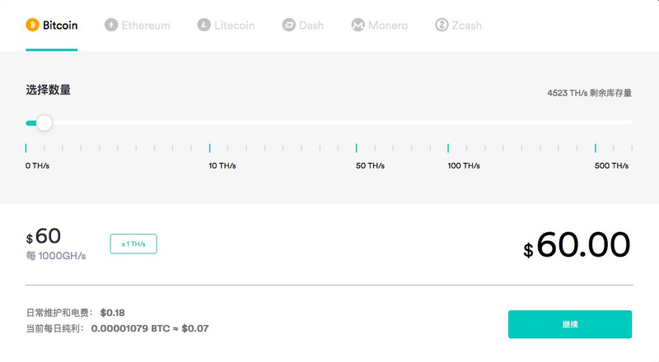Click the x 1 TH/s quantity box
This screenshot has width=659, height=362.
(x=133, y=244)
